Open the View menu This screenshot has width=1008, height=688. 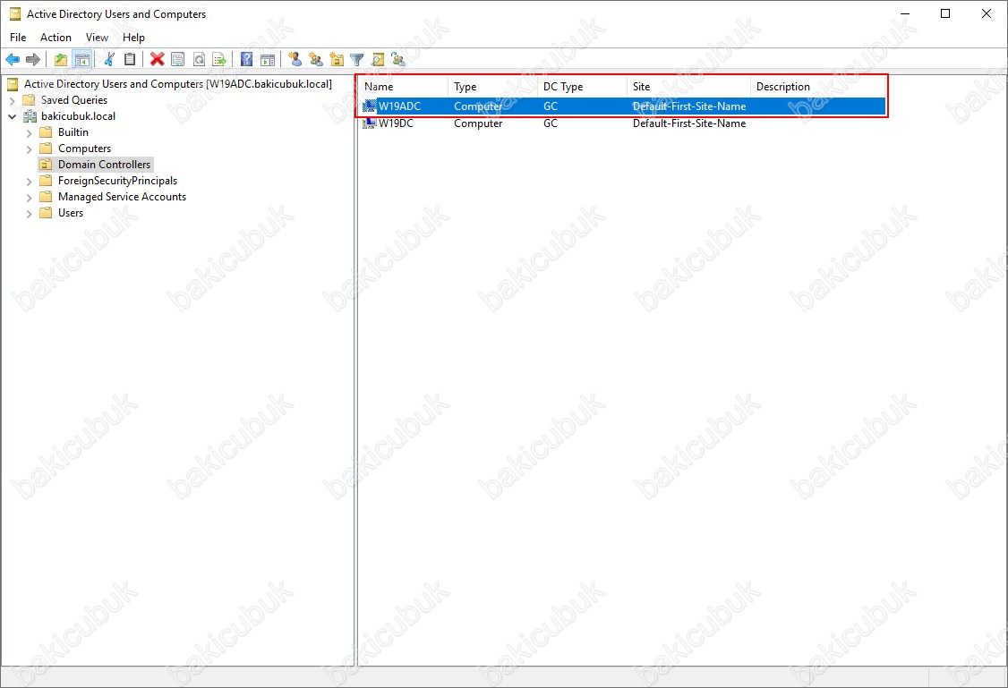point(97,38)
